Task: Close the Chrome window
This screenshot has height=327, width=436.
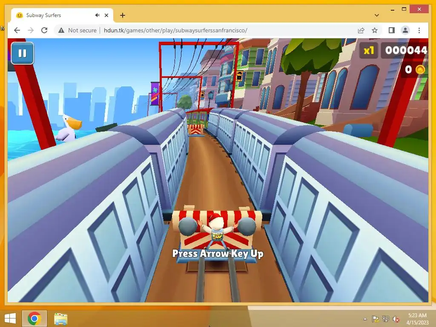Action: point(419,9)
